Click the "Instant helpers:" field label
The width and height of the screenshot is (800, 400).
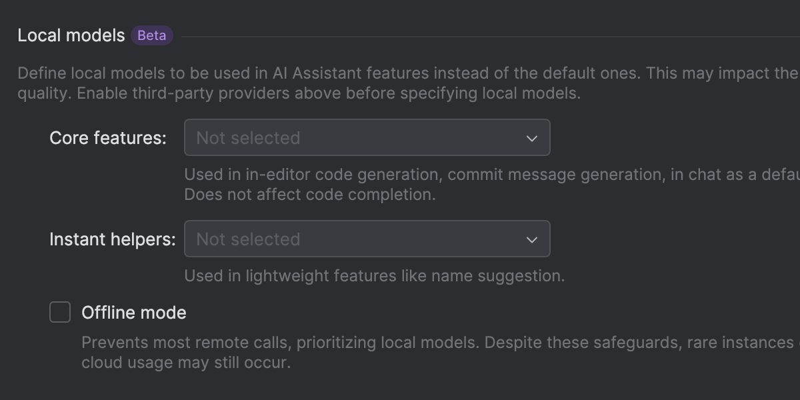coord(113,239)
